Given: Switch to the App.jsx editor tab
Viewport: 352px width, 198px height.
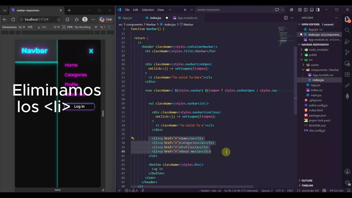Looking at the screenshot, I should point(127,18).
